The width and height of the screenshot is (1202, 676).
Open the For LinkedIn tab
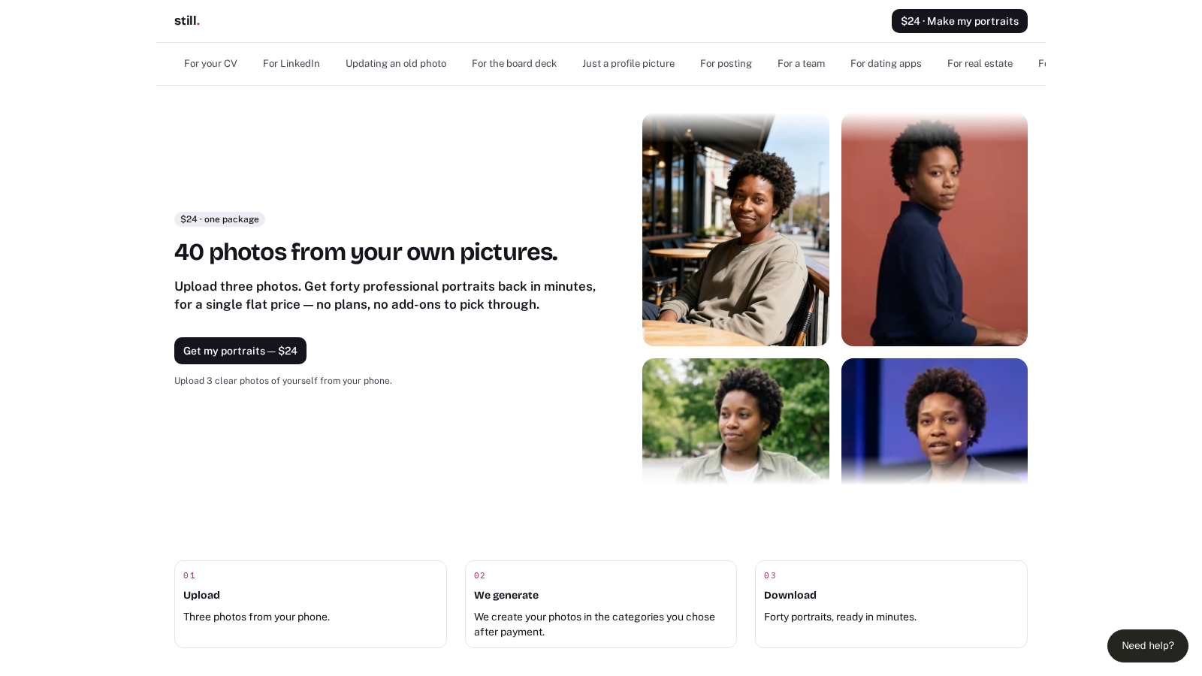(x=291, y=64)
